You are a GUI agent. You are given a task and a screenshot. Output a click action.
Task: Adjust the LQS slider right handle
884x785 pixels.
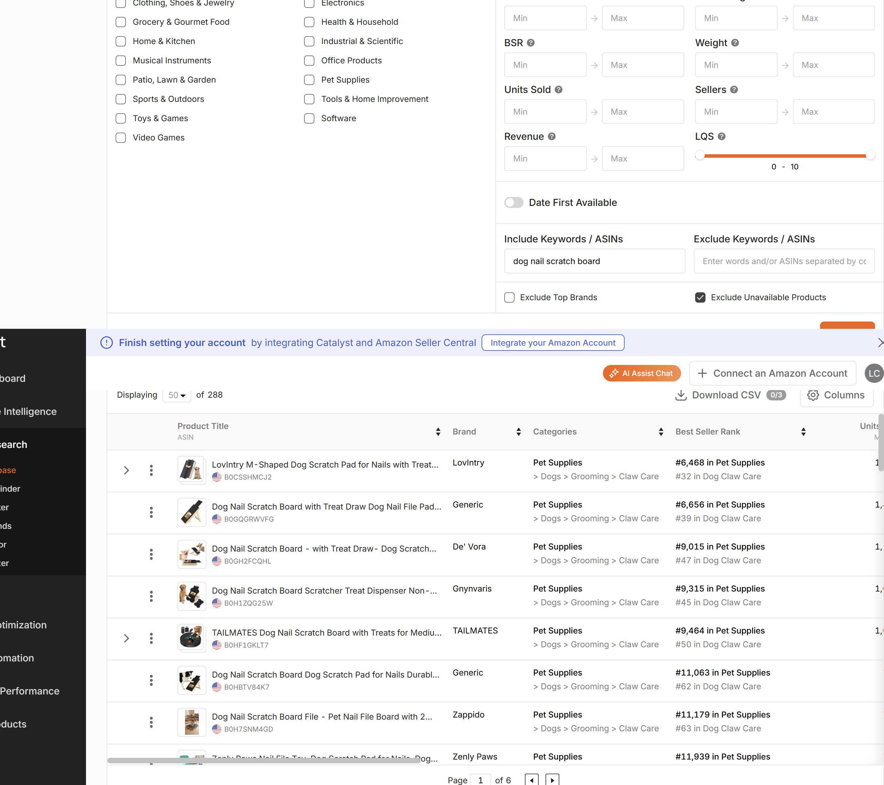pyautogui.click(x=870, y=155)
